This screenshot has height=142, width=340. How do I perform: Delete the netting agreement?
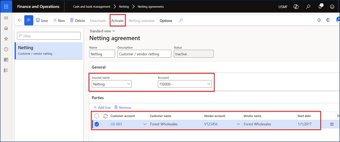pyautogui.click(x=77, y=21)
